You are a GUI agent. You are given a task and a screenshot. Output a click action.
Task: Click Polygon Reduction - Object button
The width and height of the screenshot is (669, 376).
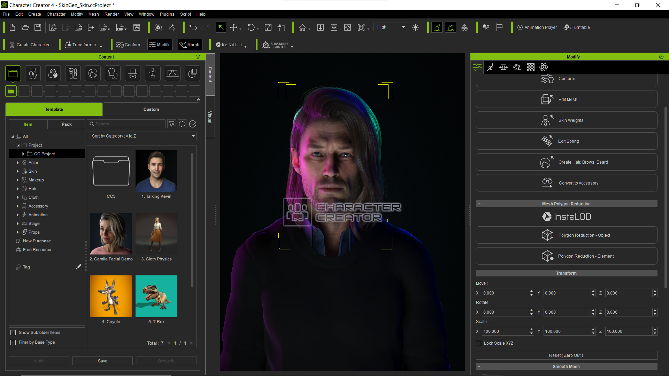pyautogui.click(x=567, y=235)
